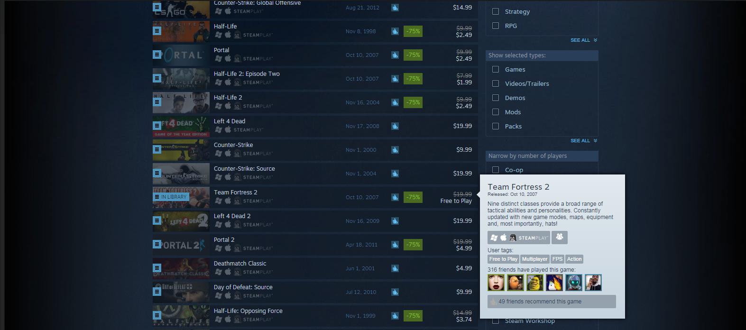
Task: Enable the Strategy genre checkbox
Action: pos(496,11)
